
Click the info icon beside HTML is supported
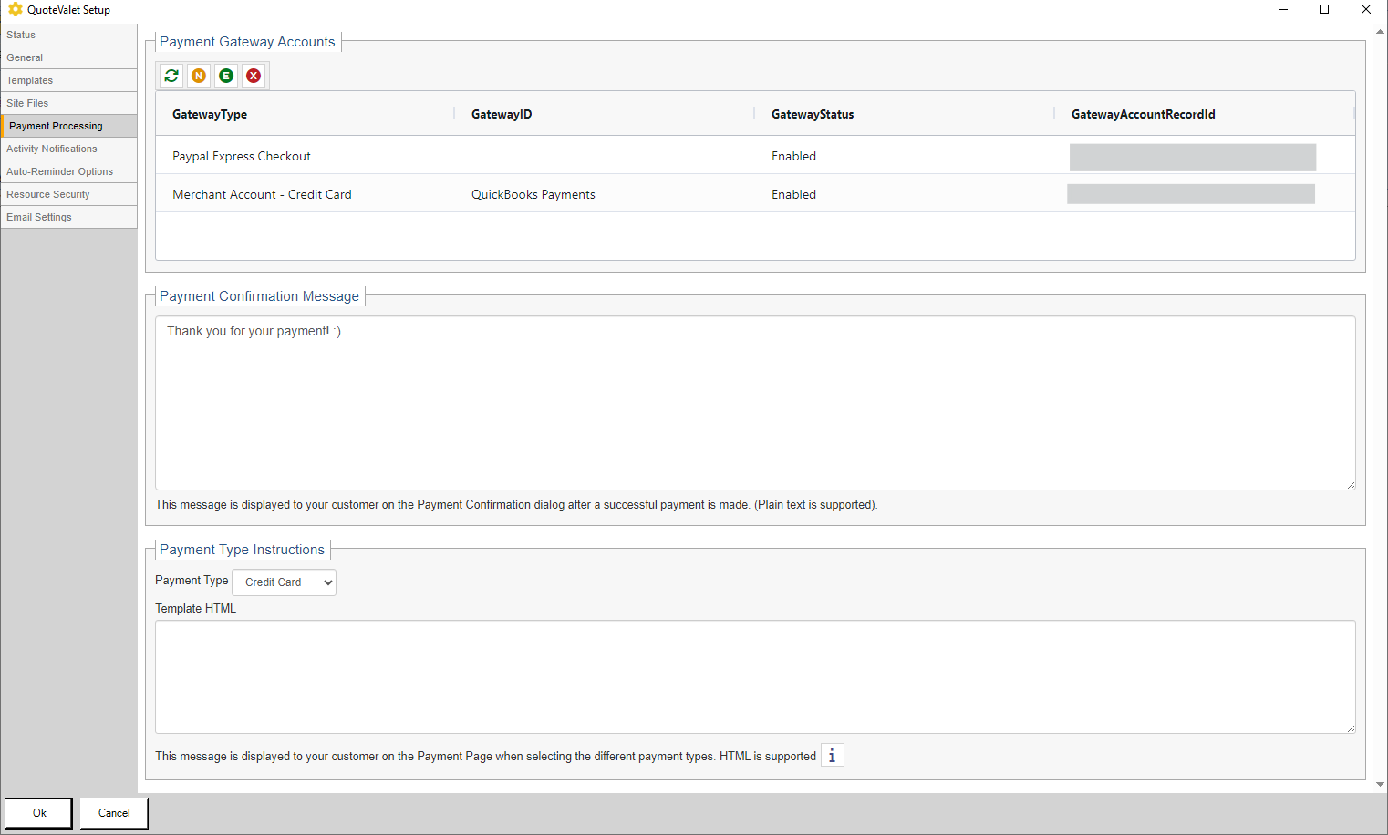(x=832, y=756)
